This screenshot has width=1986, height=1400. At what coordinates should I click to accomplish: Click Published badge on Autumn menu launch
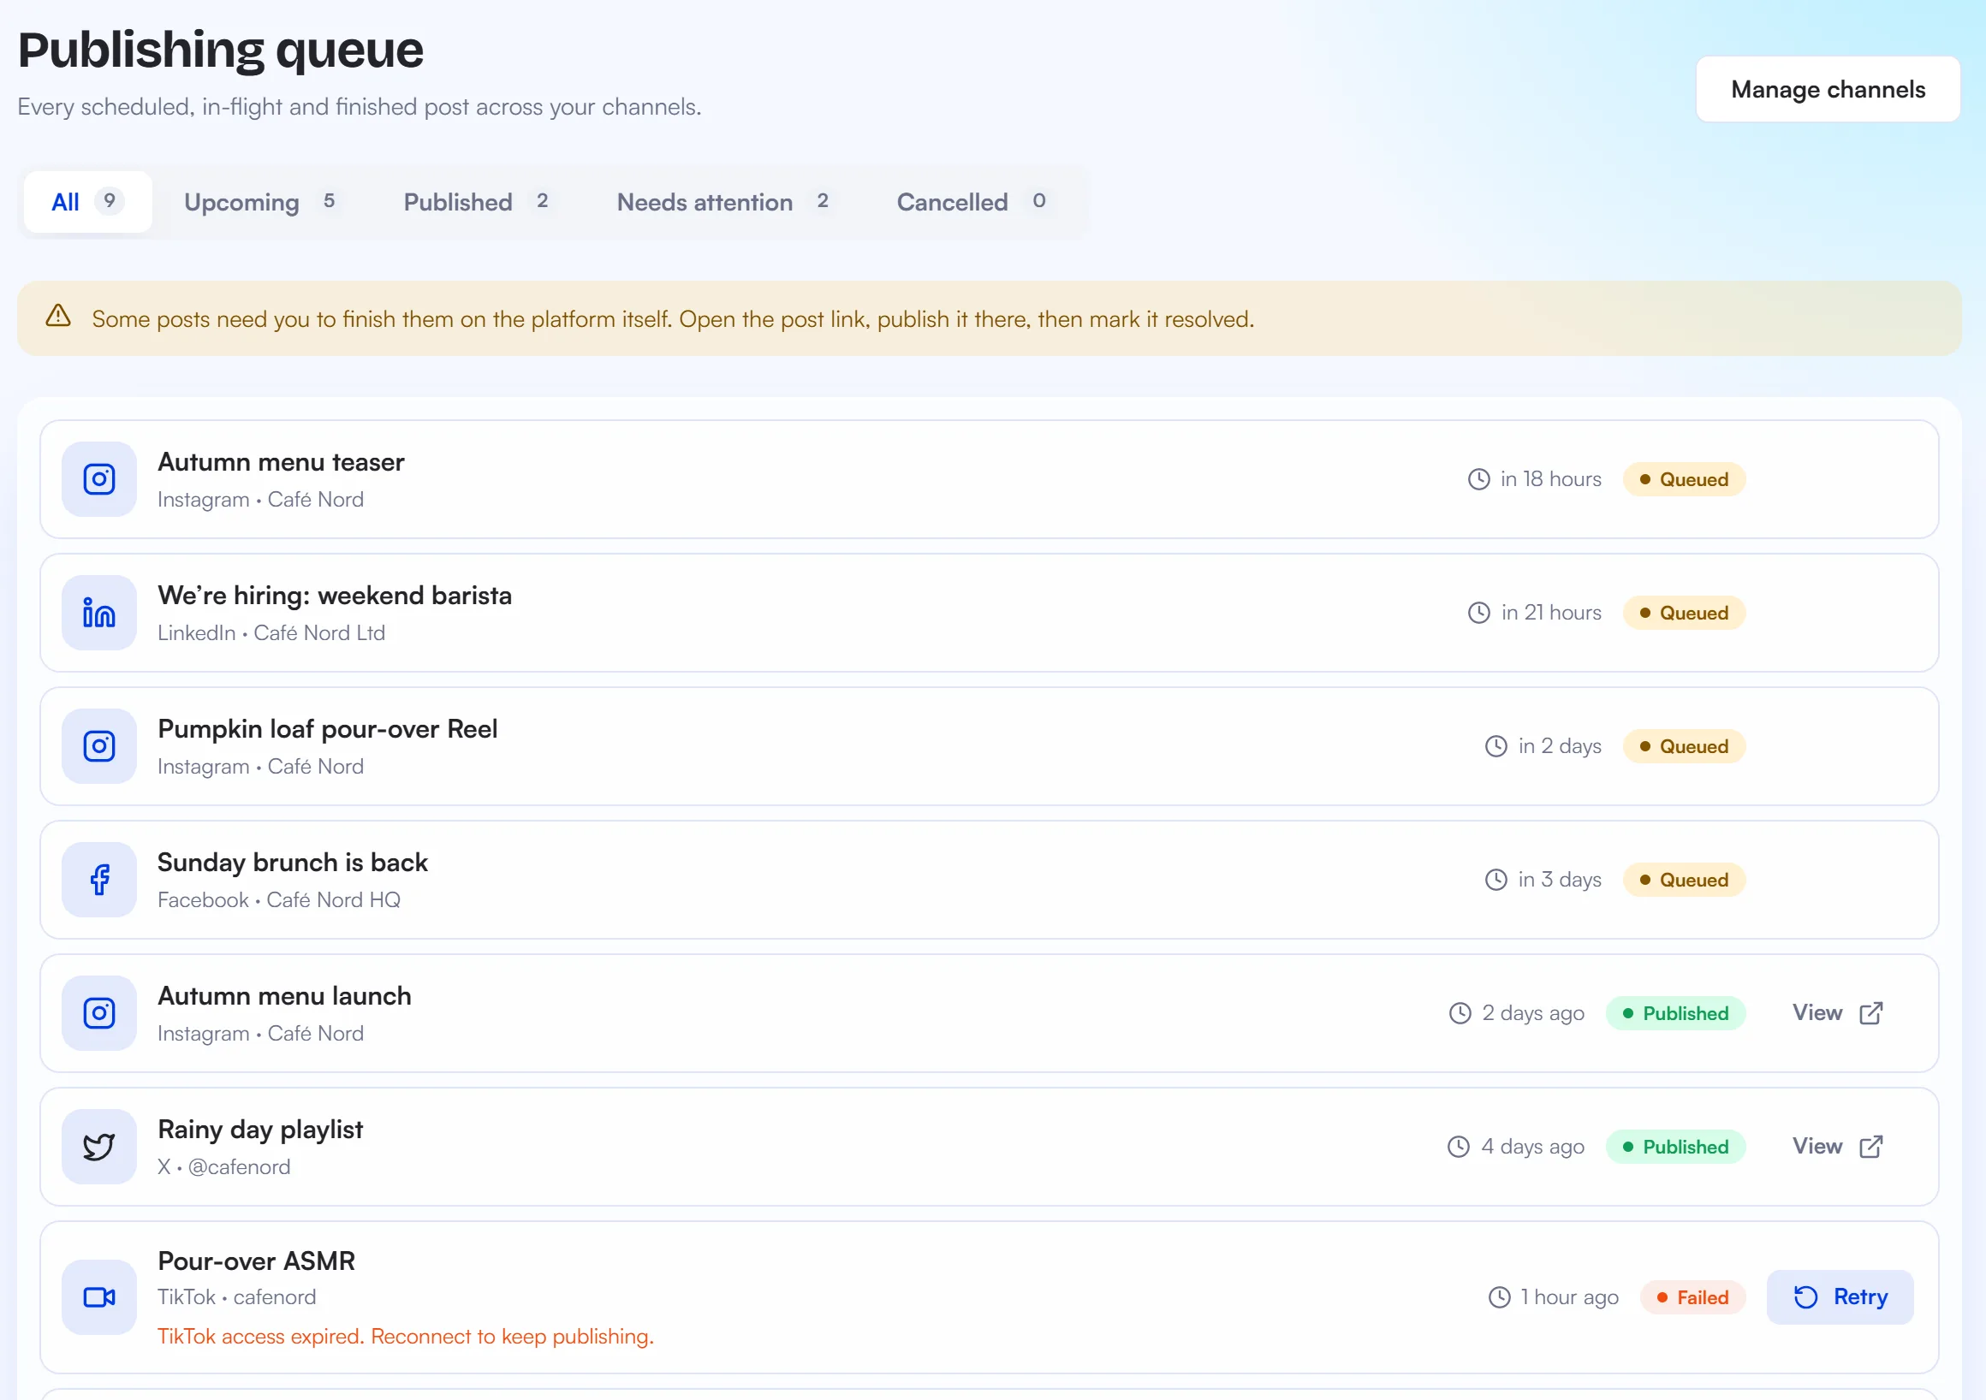point(1675,1013)
